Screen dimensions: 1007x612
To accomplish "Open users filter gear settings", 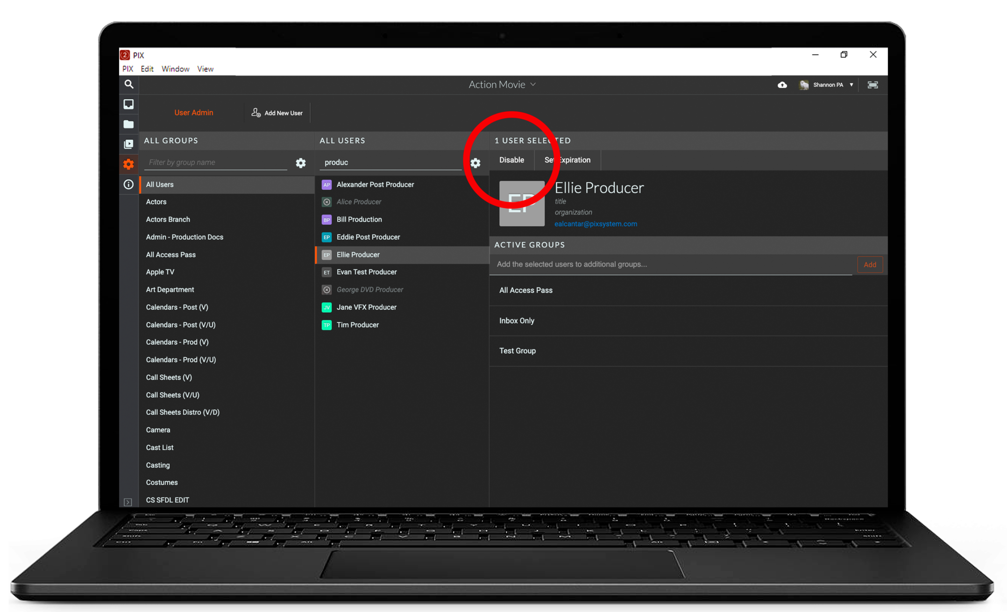I will [x=475, y=163].
